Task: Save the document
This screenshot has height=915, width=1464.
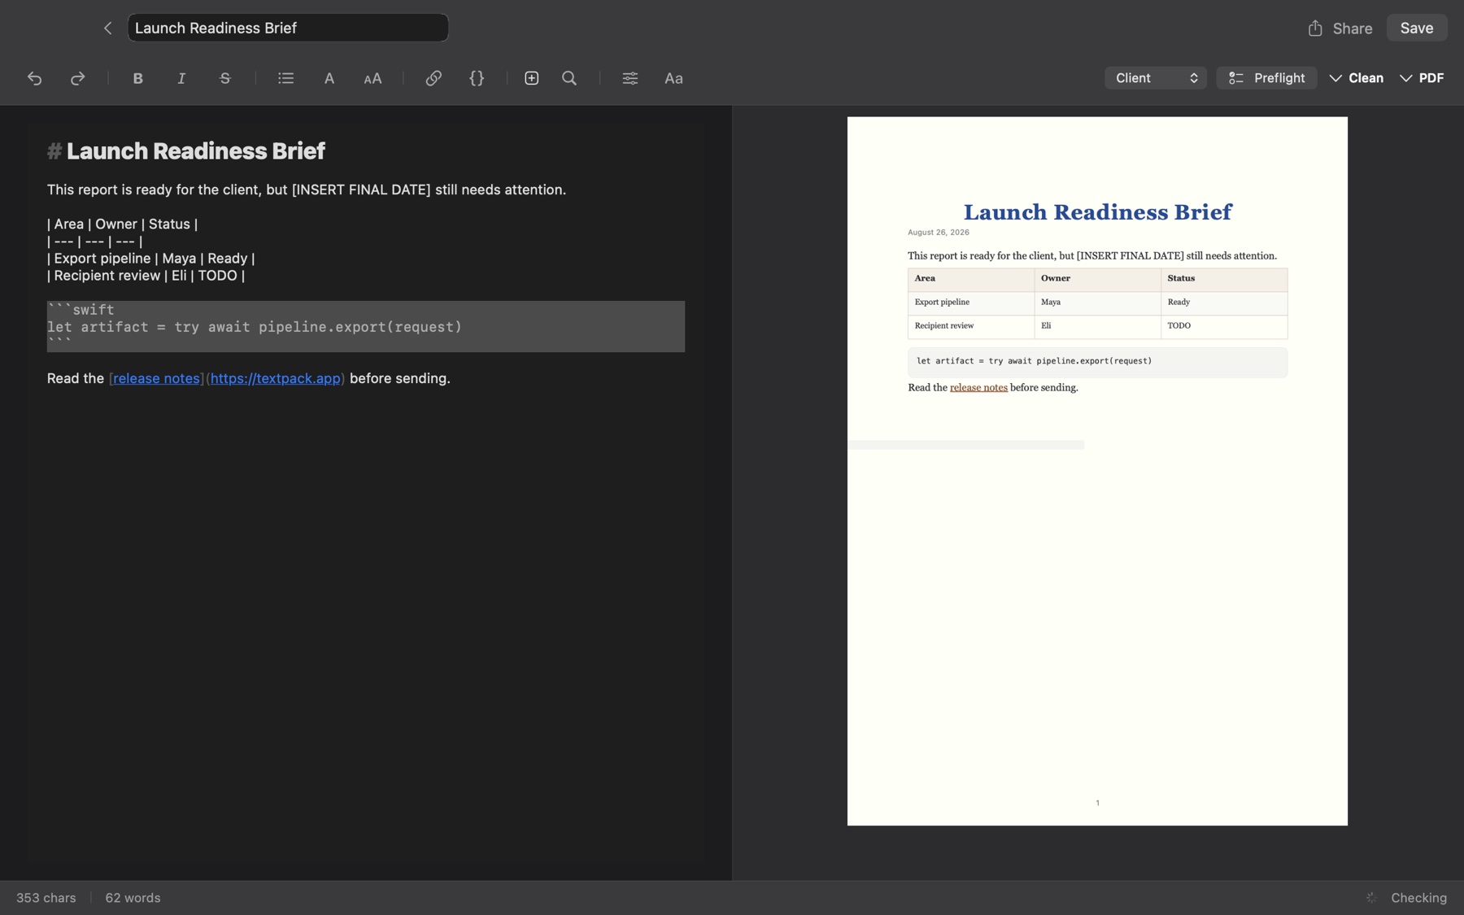Action: coord(1417,28)
